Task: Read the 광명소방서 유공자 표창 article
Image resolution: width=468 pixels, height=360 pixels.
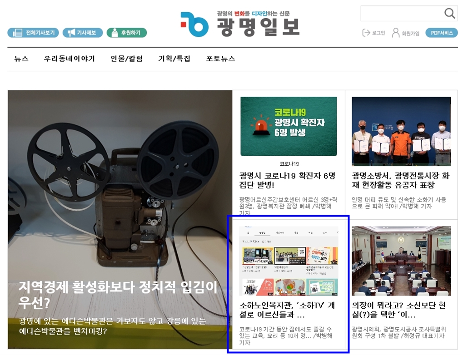Action: tap(401, 180)
